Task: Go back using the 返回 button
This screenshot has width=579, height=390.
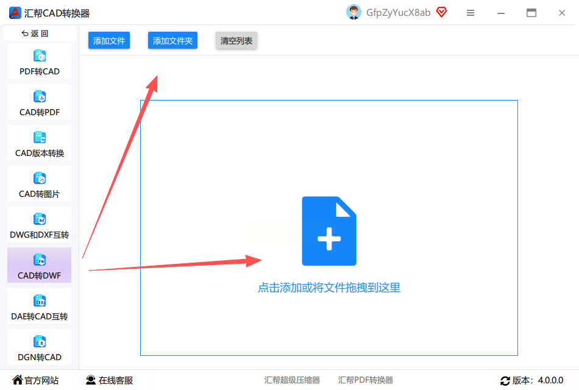Action: [35, 34]
